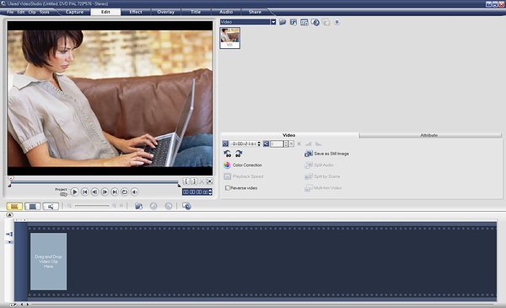Click the timeline zoom slider
The width and height of the screenshot is (506, 308).
coord(92,206)
